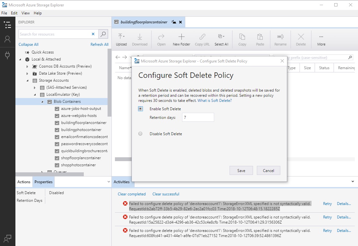Select the Disable Soft Delete radio button
This screenshot has width=358, height=246.
coord(140,134)
